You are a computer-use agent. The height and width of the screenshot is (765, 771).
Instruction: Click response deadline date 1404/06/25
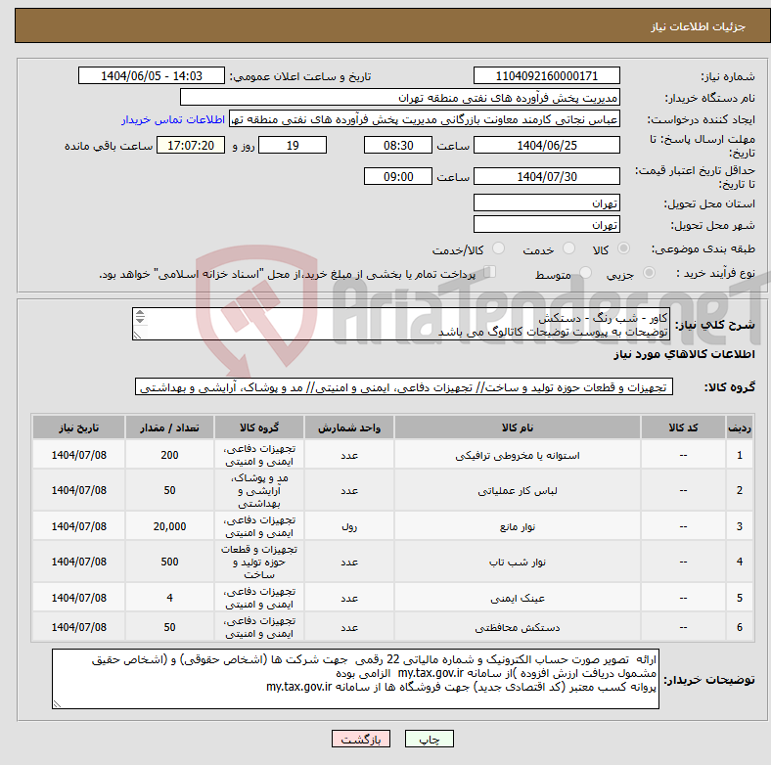[546, 146]
